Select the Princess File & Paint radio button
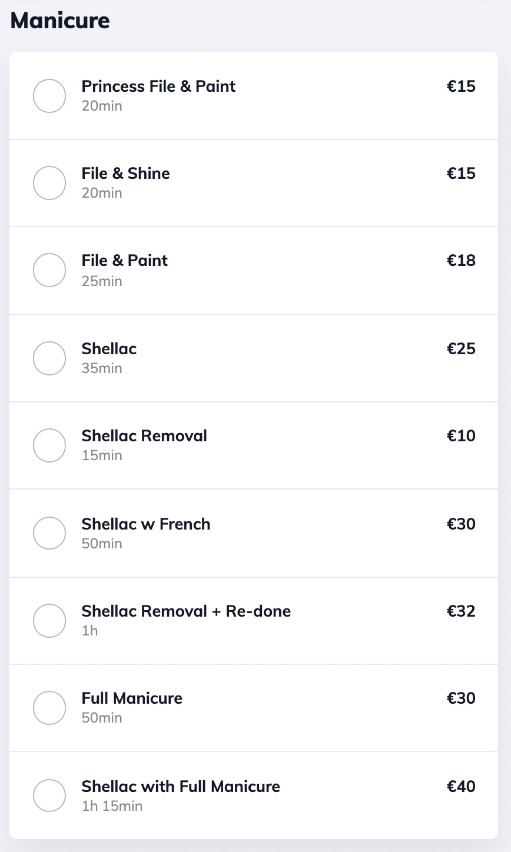This screenshot has width=511, height=852. pyautogui.click(x=49, y=96)
